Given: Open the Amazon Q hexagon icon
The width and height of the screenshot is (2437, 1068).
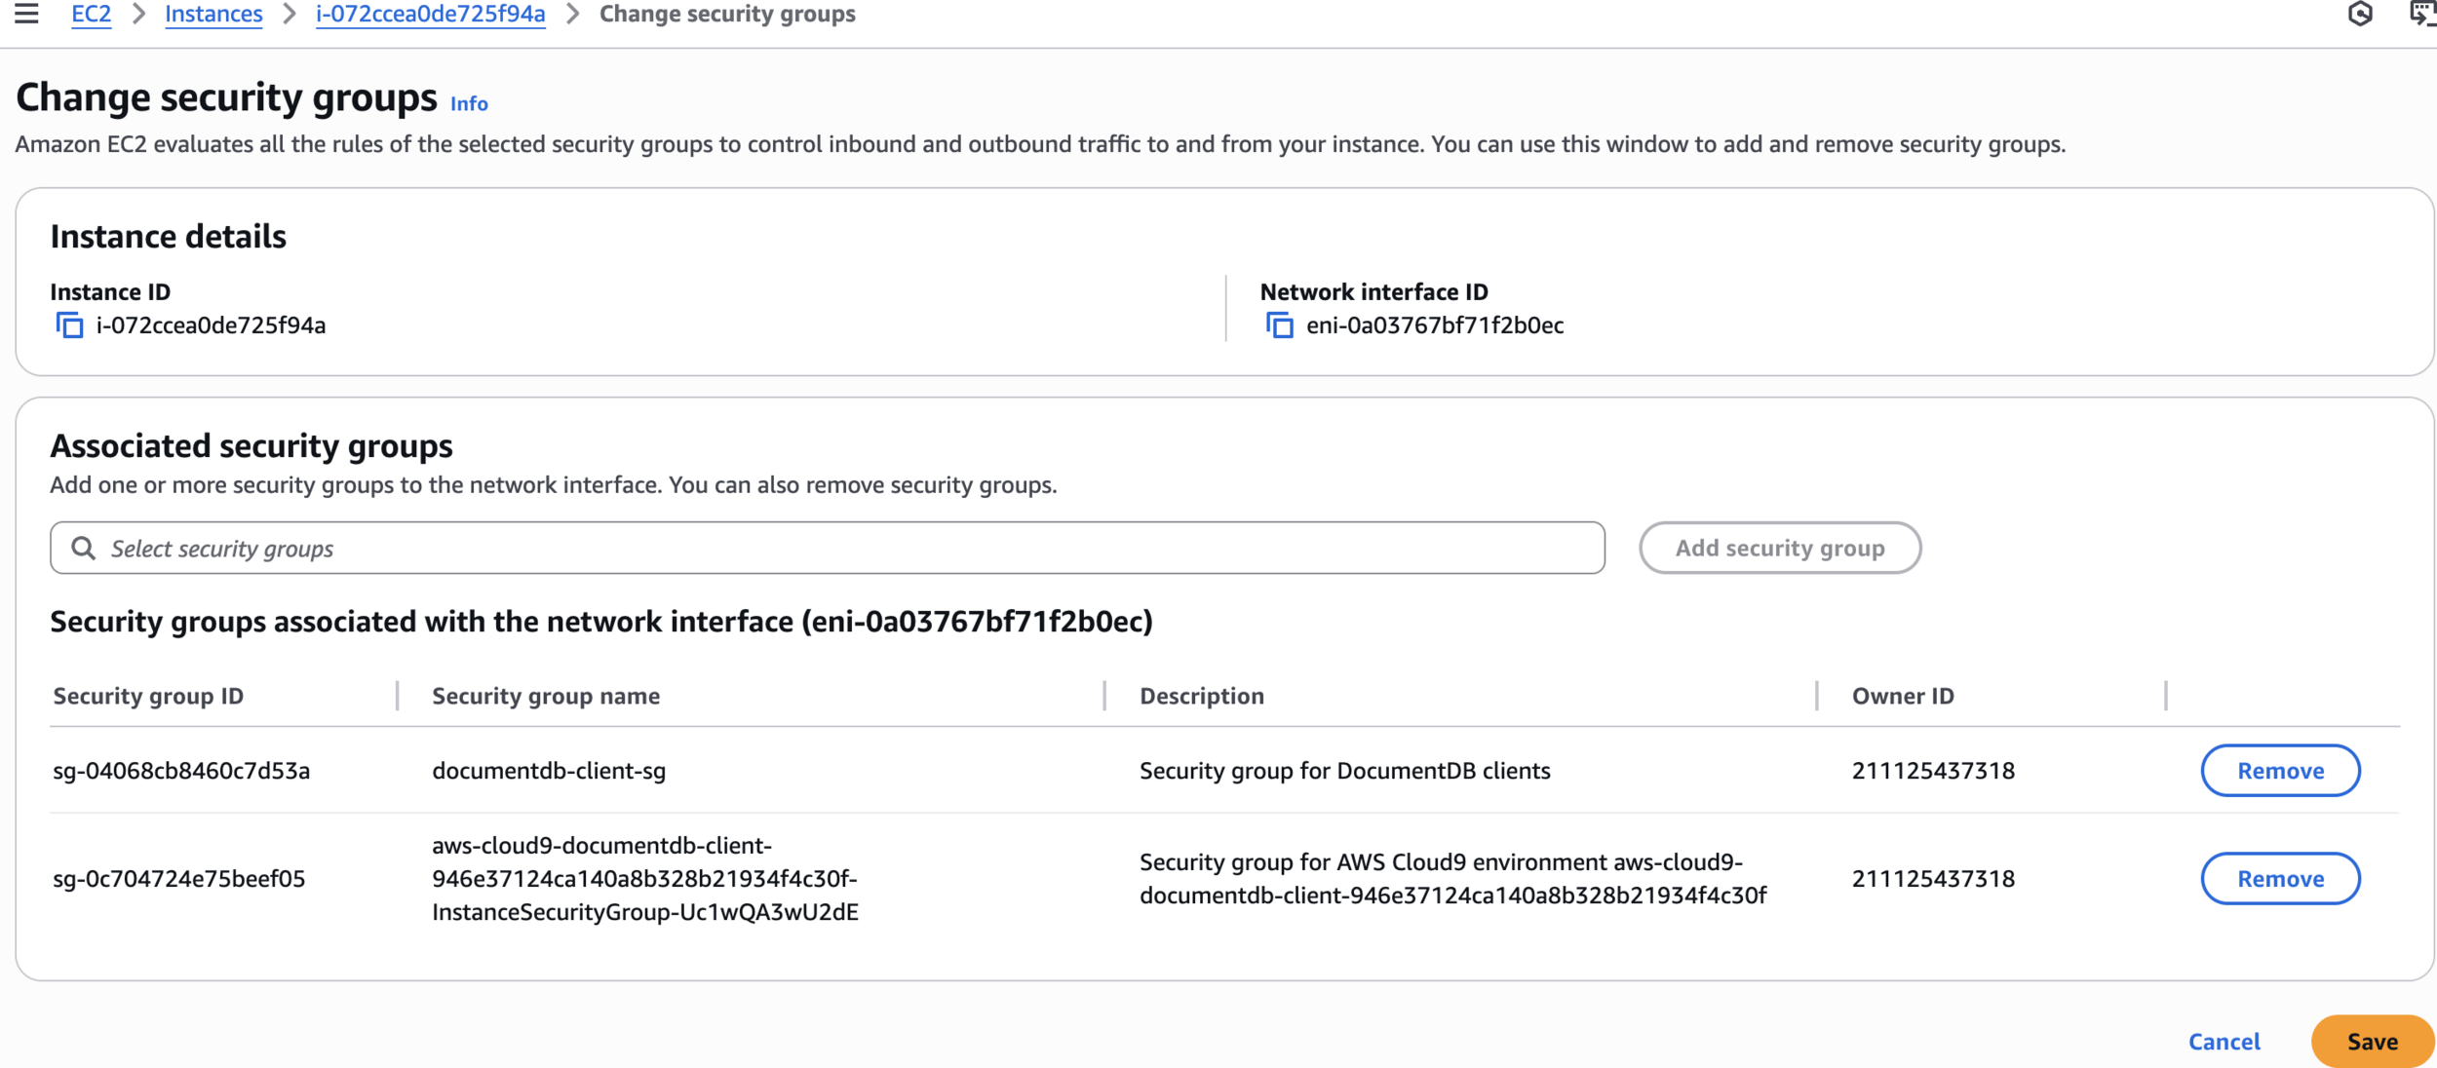Looking at the screenshot, I should click(x=2360, y=14).
